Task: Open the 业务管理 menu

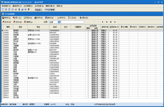Action: click(28, 6)
